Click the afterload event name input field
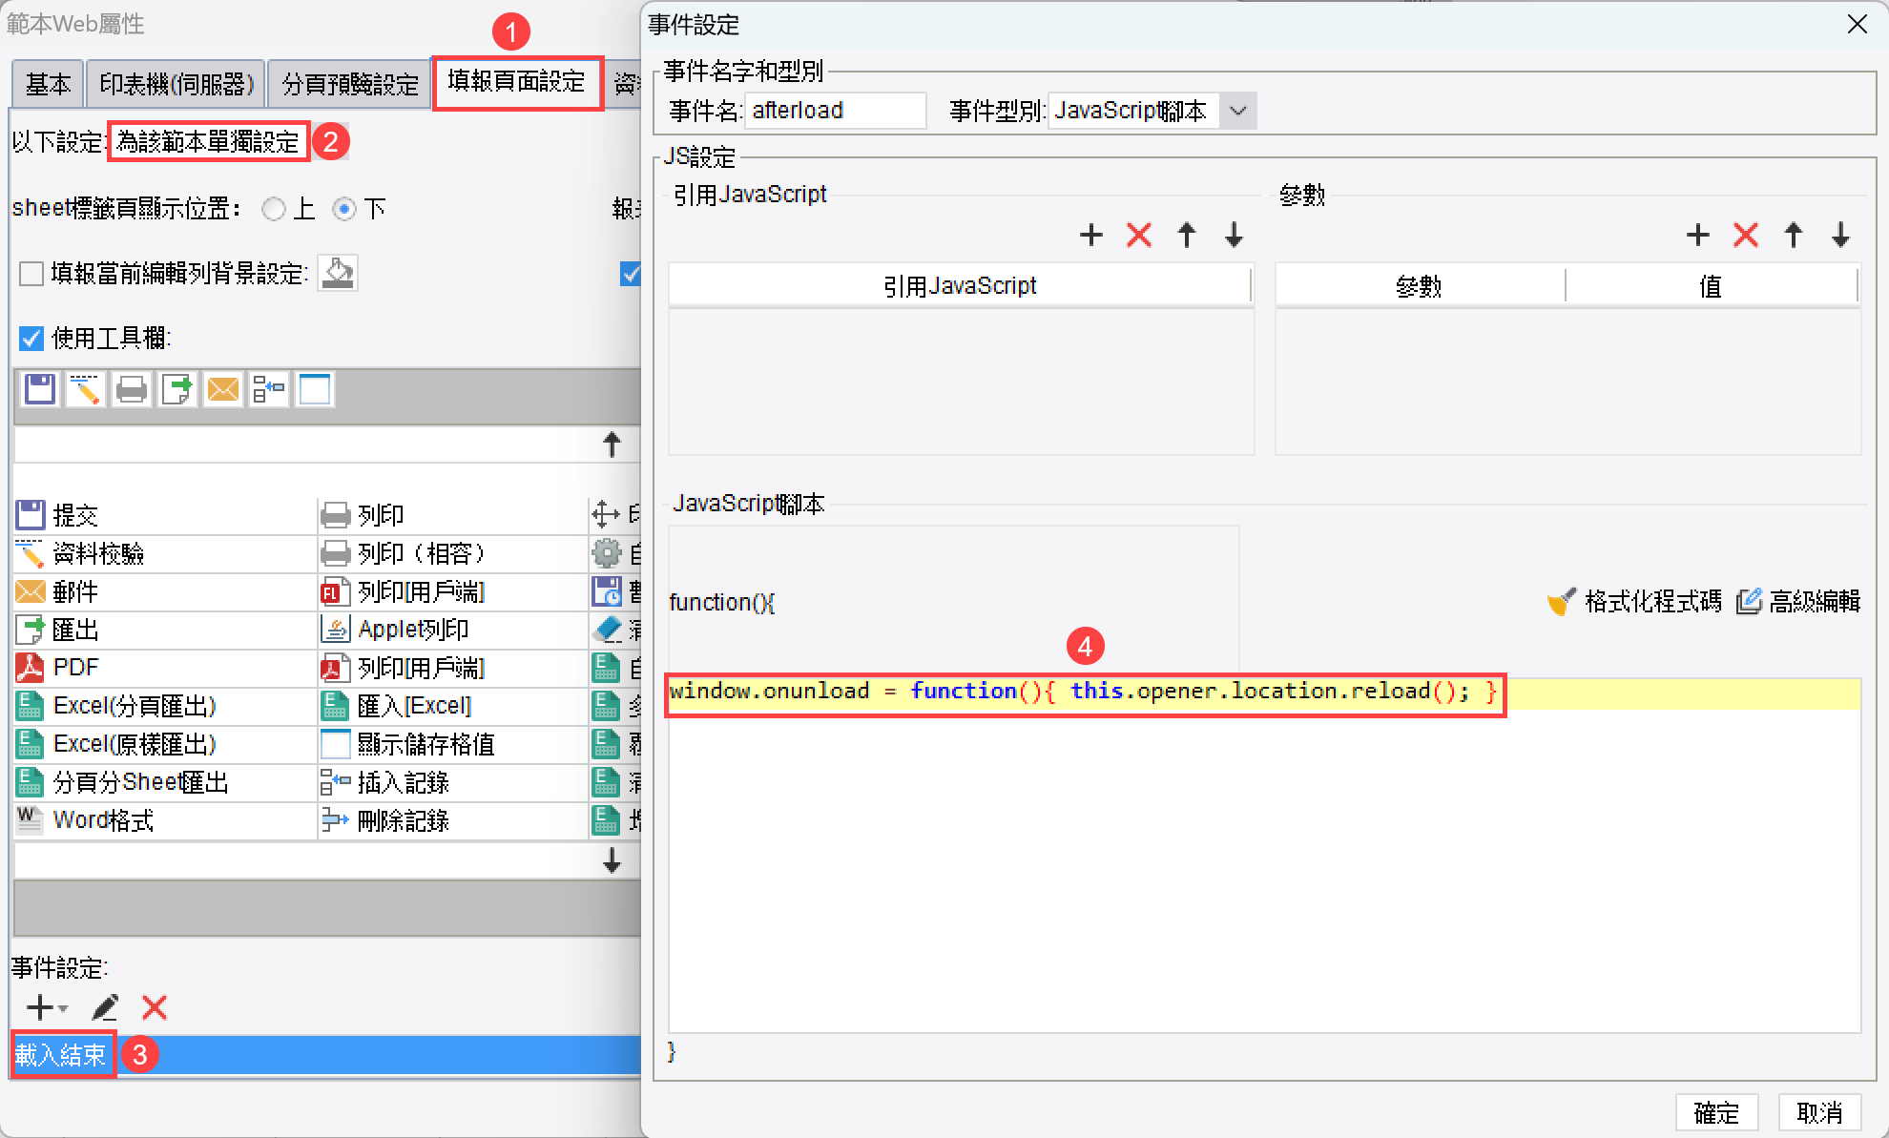1889x1138 pixels. coord(835,110)
